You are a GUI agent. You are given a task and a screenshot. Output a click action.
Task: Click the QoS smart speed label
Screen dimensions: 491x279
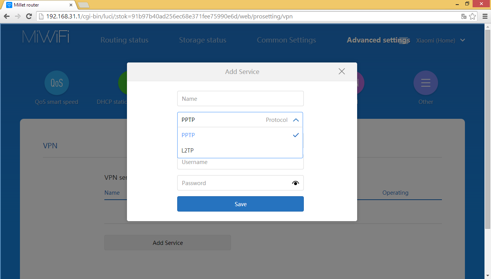(x=56, y=102)
